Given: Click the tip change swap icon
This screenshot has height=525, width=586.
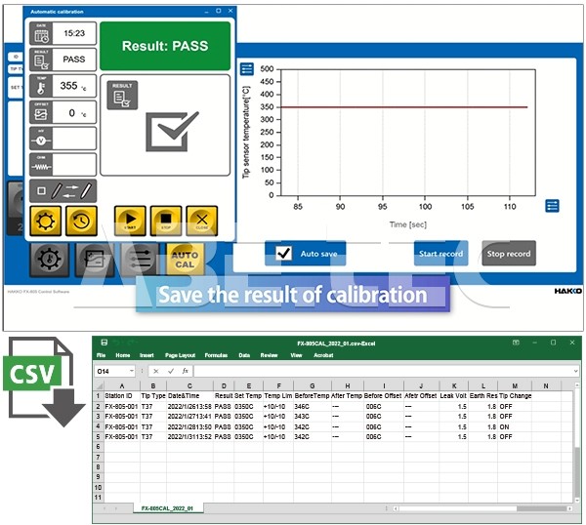Looking at the screenshot, I should pyautogui.click(x=63, y=191).
